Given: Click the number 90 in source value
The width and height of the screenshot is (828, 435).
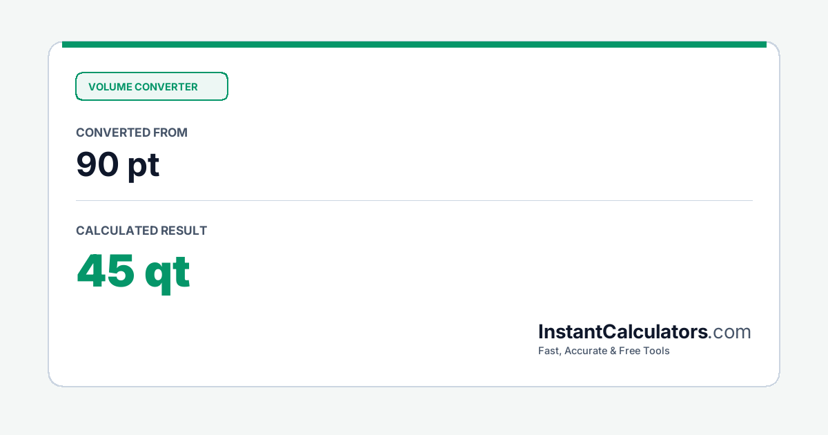Looking at the screenshot, I should 97,164.
